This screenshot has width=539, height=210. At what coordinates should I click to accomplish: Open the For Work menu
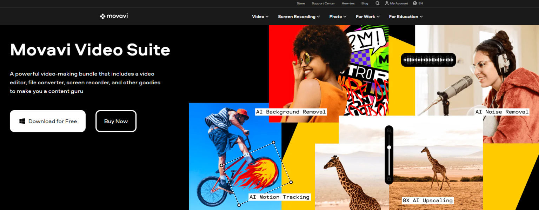pyautogui.click(x=368, y=17)
